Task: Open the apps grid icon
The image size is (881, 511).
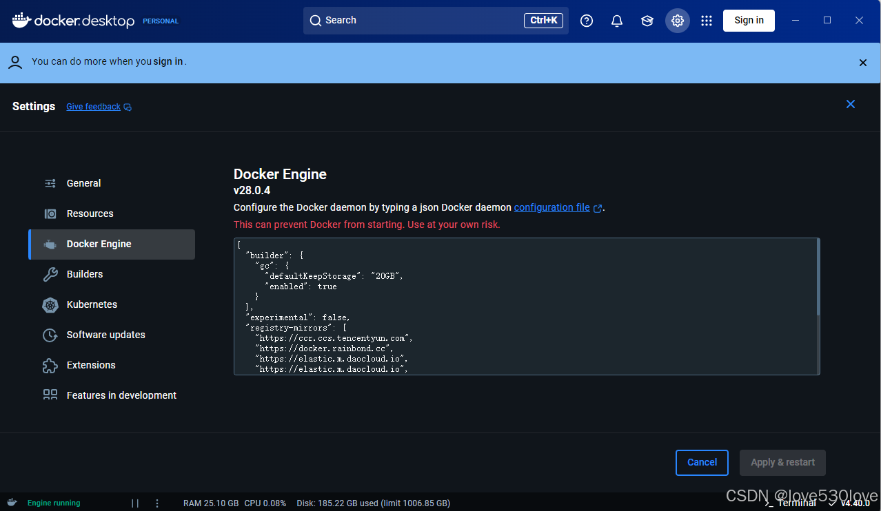Action: point(707,21)
